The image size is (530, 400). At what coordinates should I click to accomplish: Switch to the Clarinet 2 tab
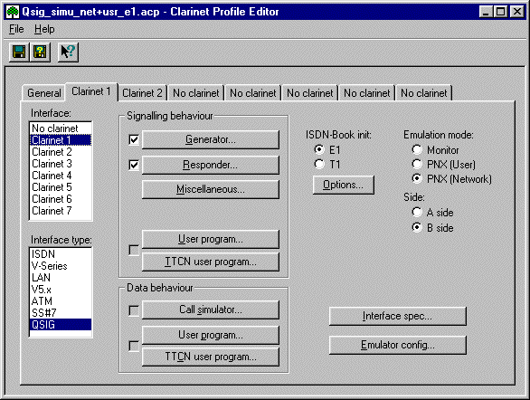(x=142, y=92)
